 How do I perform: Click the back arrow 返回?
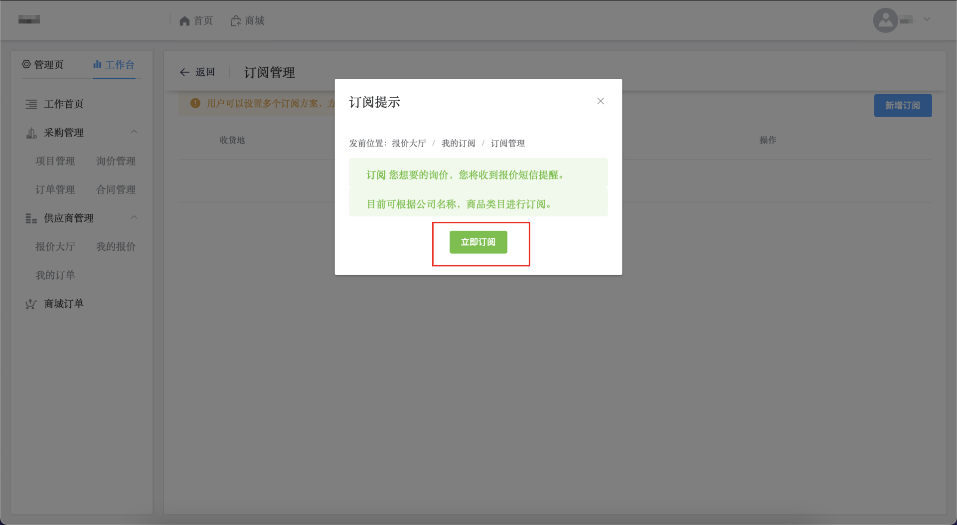[185, 73]
